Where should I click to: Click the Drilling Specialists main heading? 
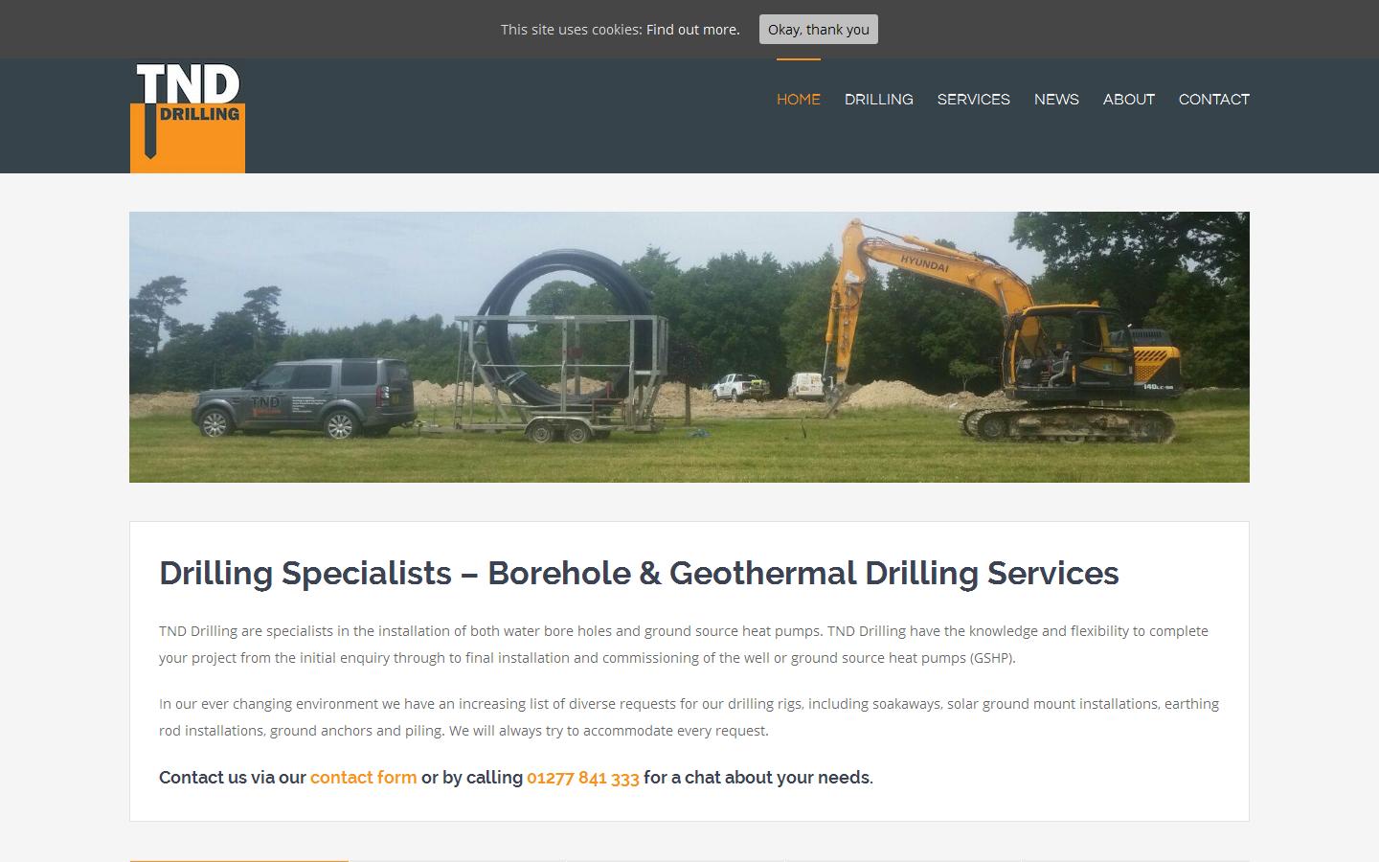pos(639,573)
